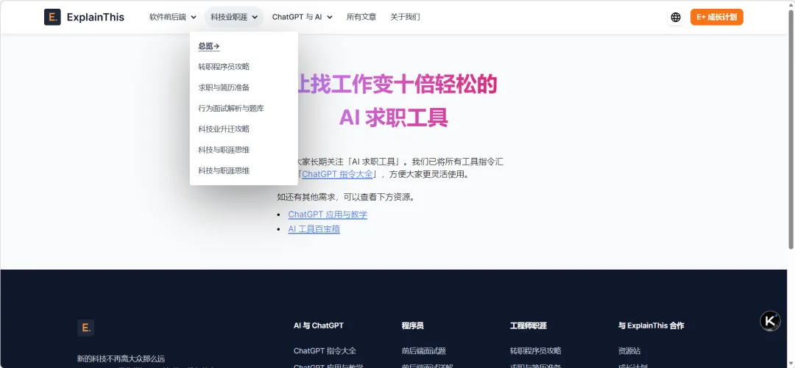Click the 与 ExplainThis 合作 footer heading

pos(651,325)
